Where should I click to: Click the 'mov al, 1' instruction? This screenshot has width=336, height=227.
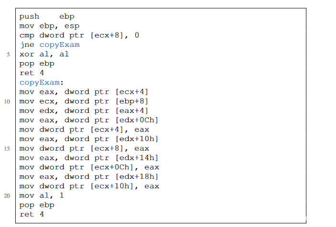point(42,195)
